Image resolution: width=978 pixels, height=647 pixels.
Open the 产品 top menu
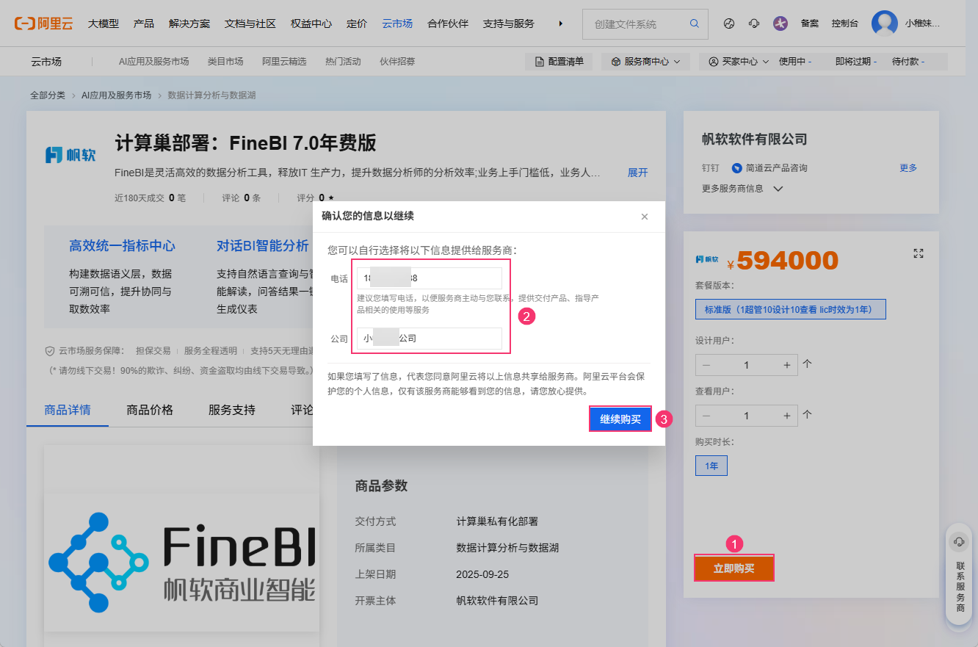click(x=144, y=24)
